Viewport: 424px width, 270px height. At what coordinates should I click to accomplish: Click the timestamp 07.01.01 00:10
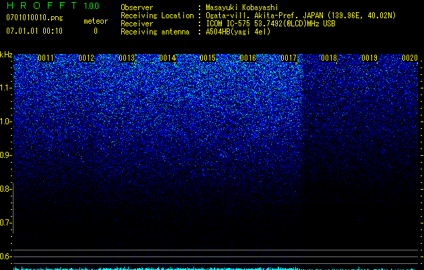(34, 31)
